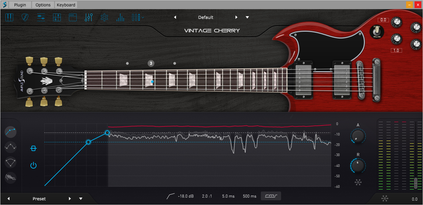Click the effect Preset name label

click(x=39, y=199)
